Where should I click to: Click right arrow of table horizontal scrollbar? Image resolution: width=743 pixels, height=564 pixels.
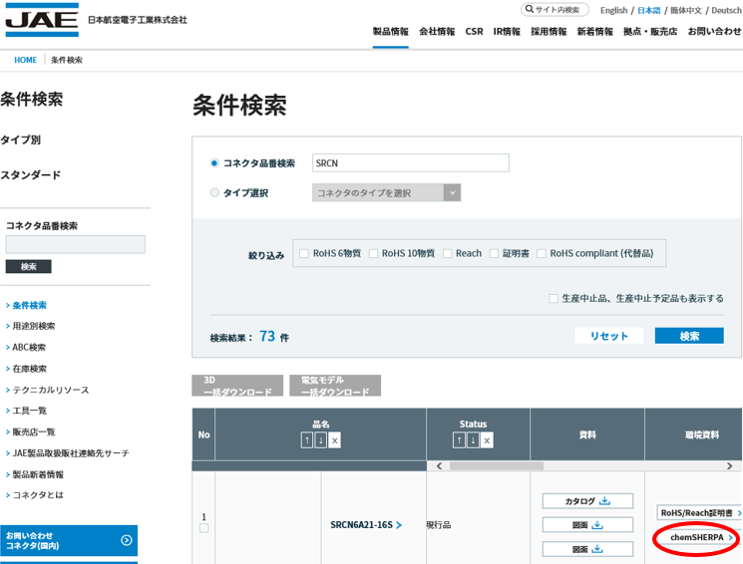[729, 466]
